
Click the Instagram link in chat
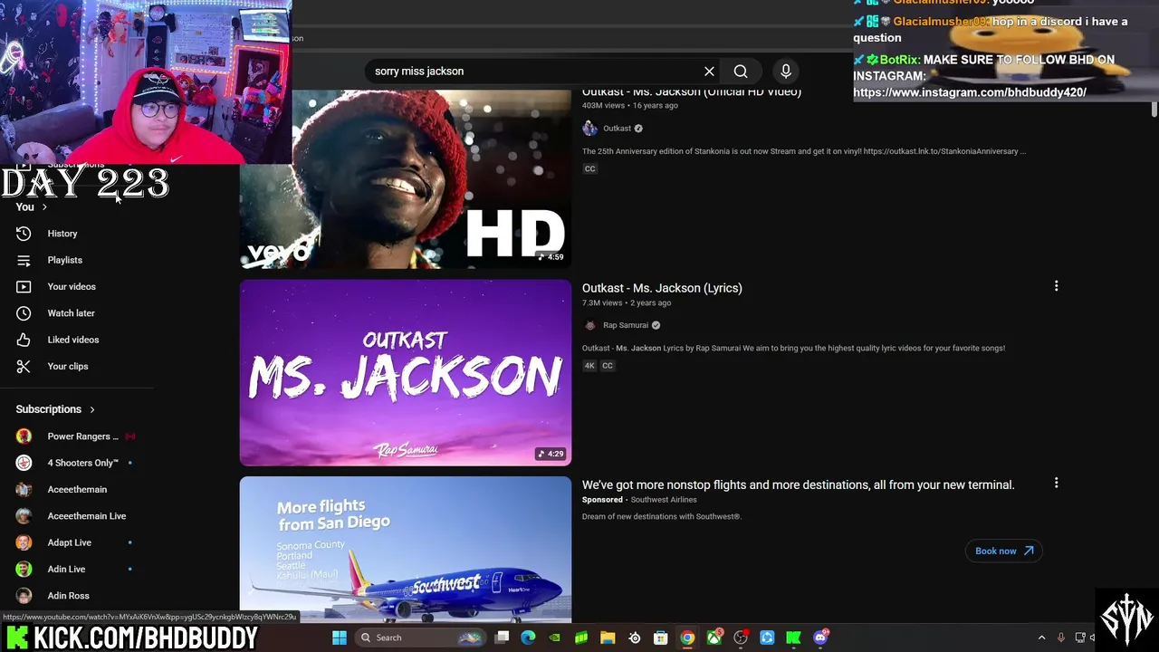point(970,92)
